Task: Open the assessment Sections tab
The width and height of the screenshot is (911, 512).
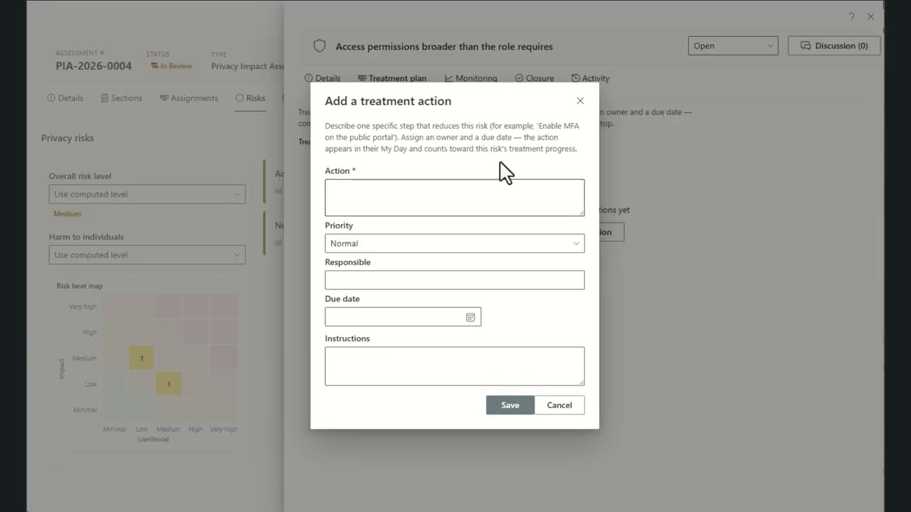Action: coord(121,98)
